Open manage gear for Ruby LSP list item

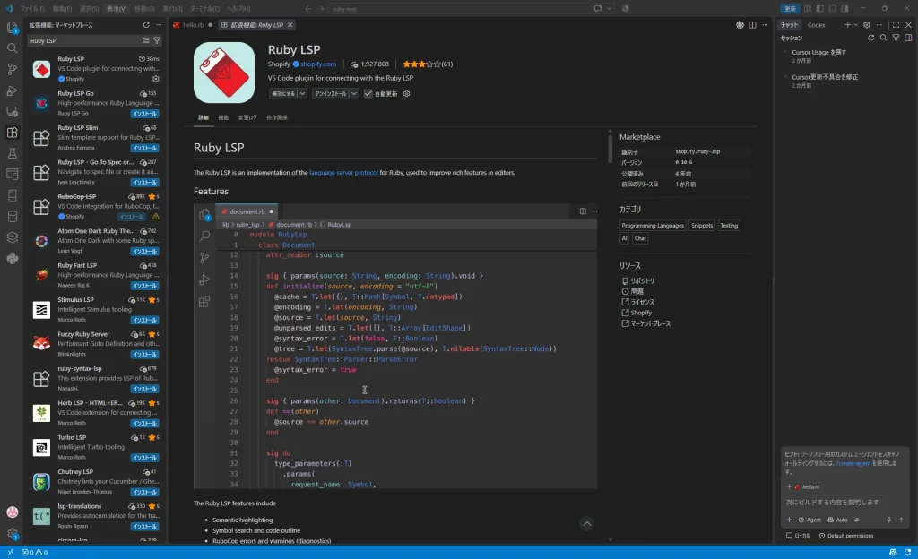(x=156, y=79)
